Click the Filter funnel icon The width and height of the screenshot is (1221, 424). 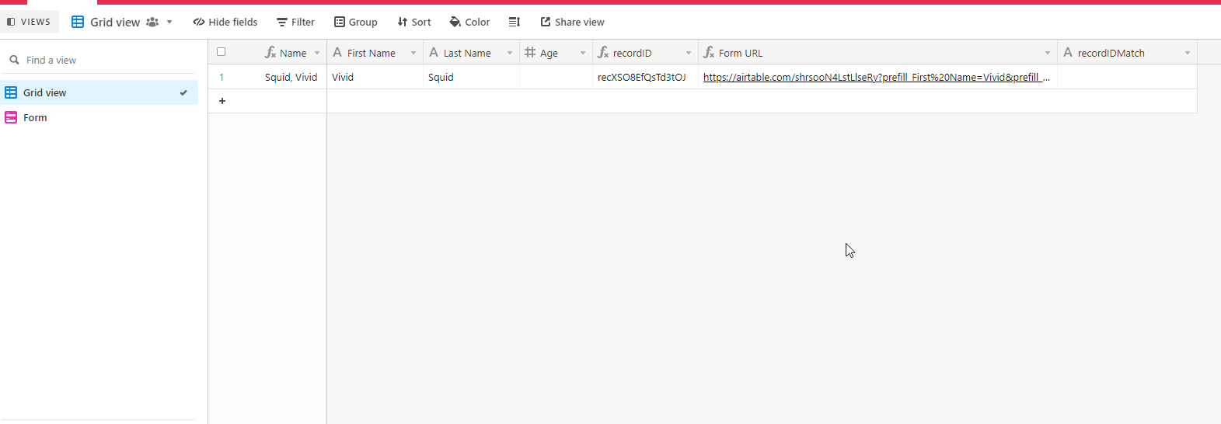click(x=282, y=22)
